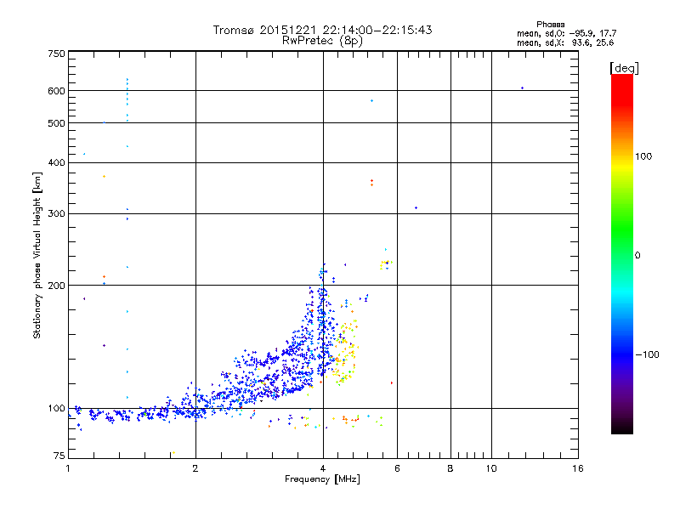
Task: Click 'Stationary phase Virtual Height [km]' axis label
Action: click(x=37, y=255)
